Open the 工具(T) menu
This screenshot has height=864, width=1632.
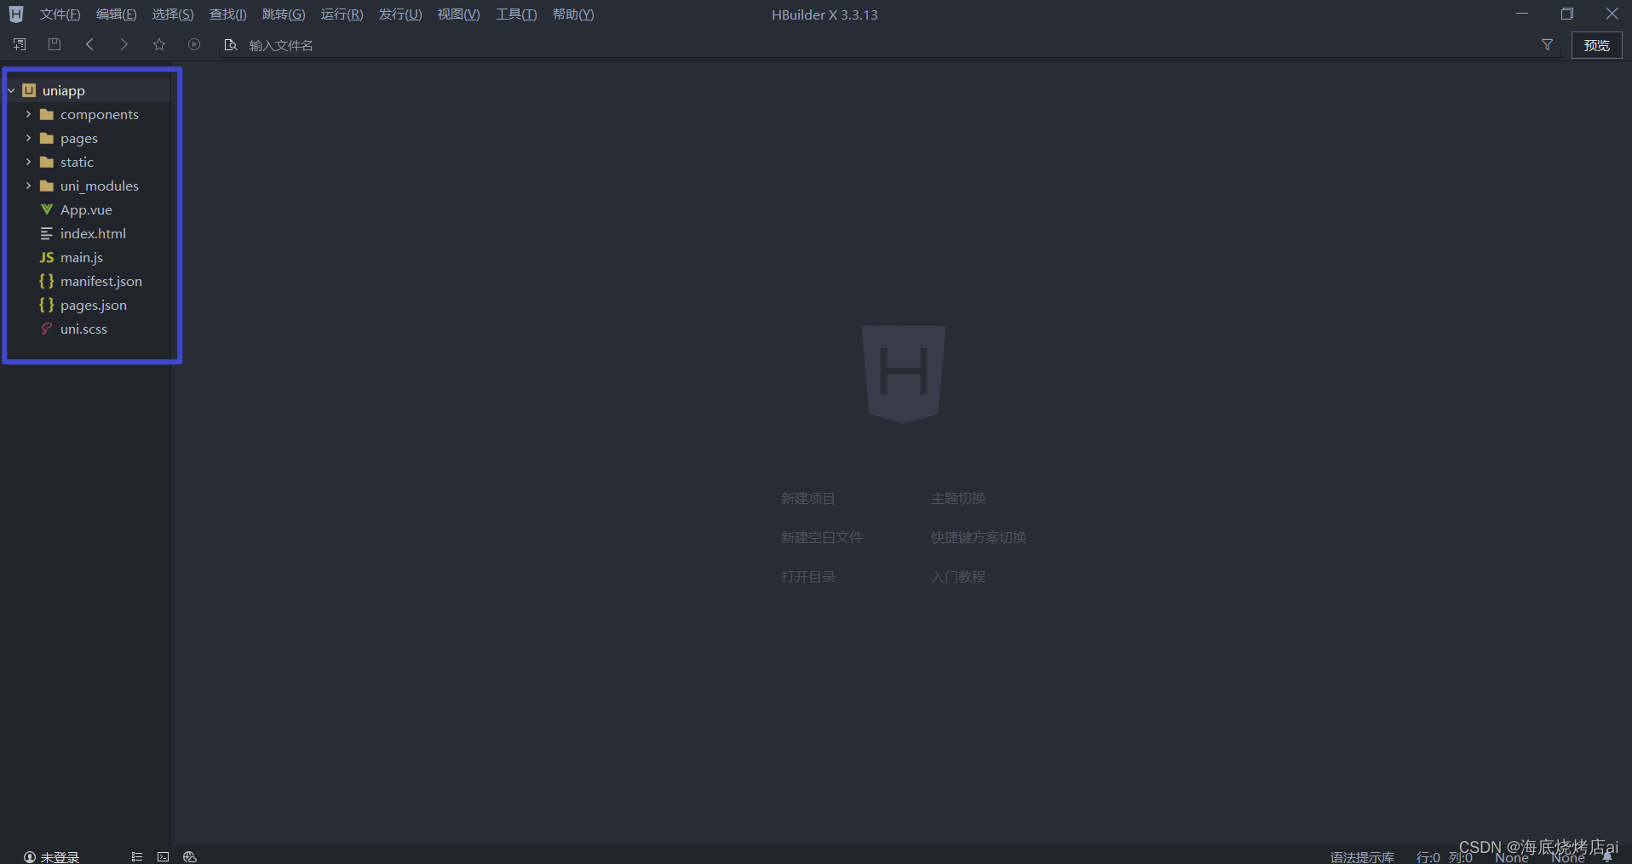[x=516, y=14]
